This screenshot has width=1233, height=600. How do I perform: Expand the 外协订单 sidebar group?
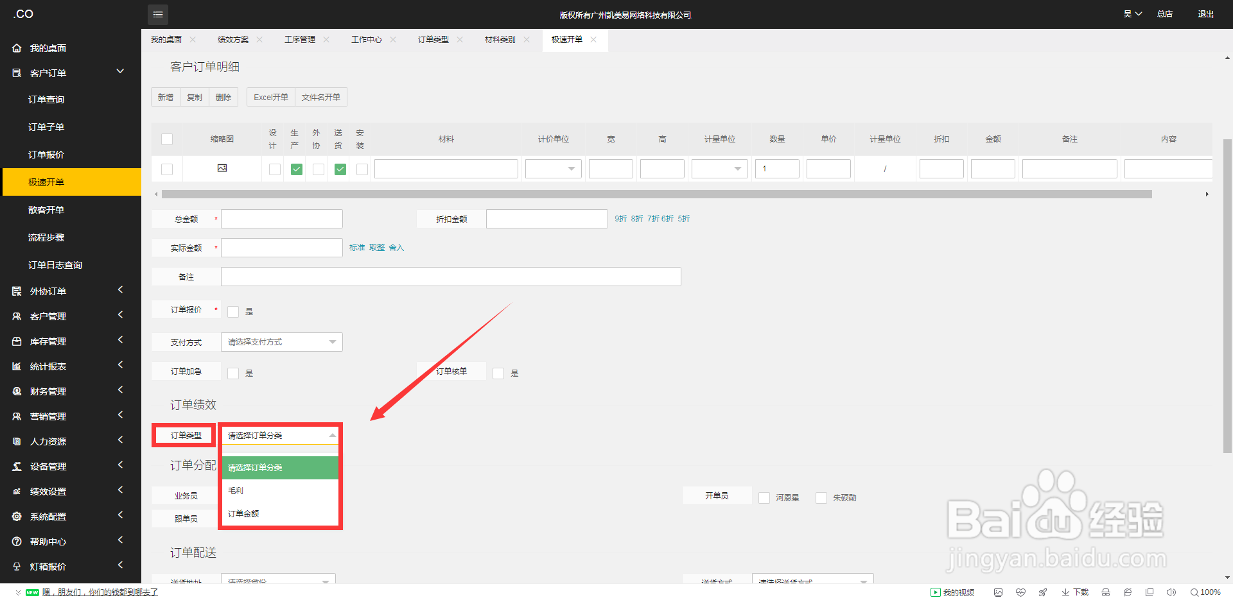[x=120, y=290]
